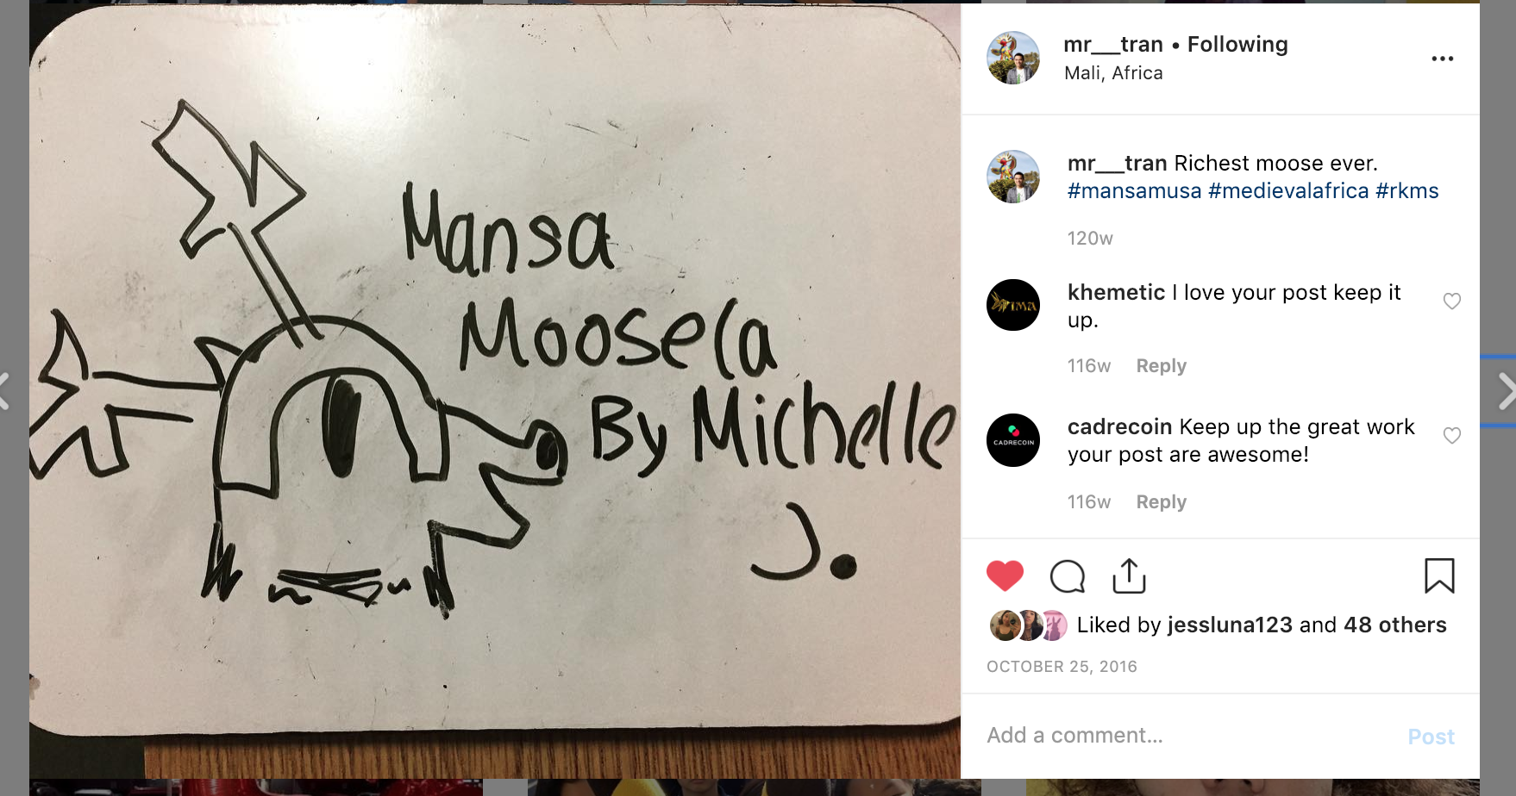Open the #medievalafrica hashtag
1516x796 pixels.
click(1288, 190)
